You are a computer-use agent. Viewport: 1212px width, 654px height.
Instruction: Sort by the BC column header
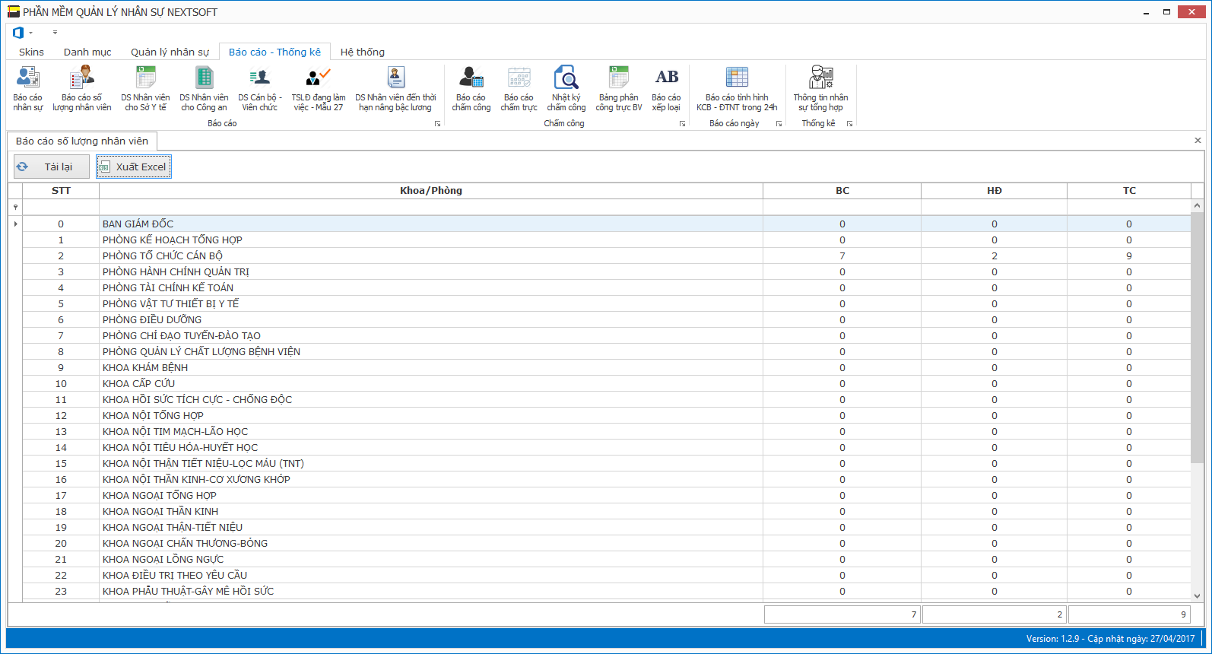point(842,191)
